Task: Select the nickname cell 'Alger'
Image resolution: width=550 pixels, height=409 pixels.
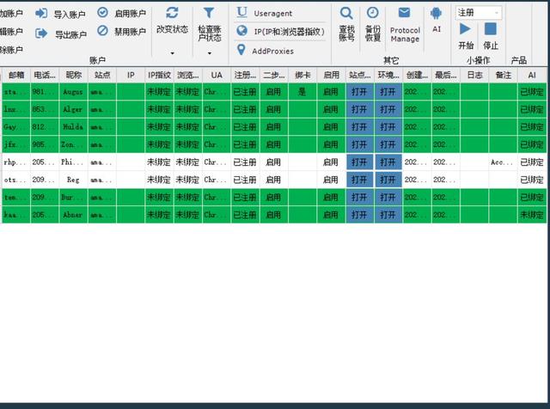Action: 73,109
